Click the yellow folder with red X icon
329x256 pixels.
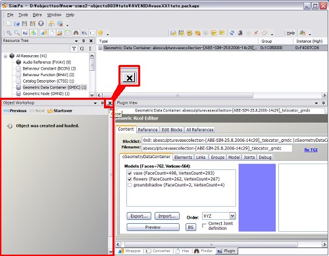click(x=197, y=33)
